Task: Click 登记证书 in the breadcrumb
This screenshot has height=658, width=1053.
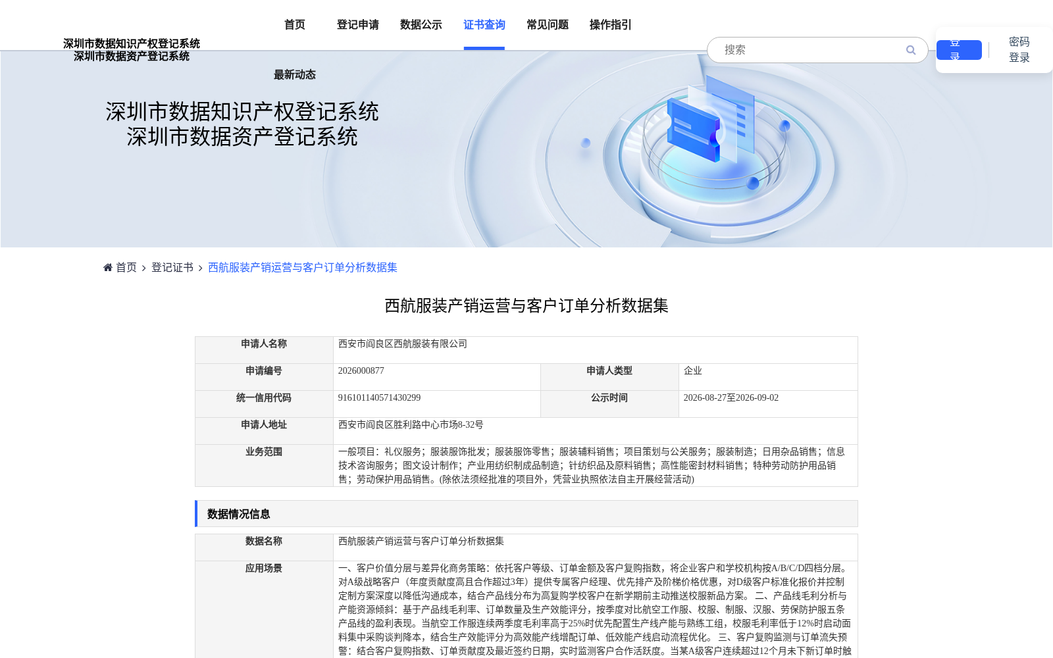Action: click(x=172, y=267)
